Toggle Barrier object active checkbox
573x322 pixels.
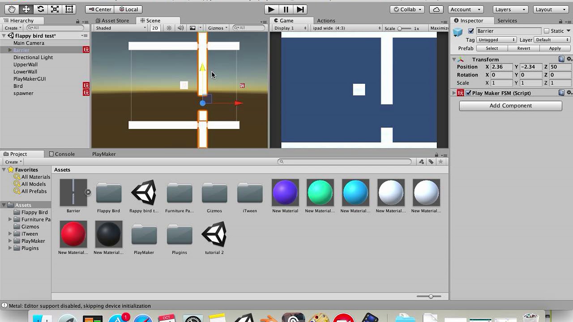pos(471,31)
